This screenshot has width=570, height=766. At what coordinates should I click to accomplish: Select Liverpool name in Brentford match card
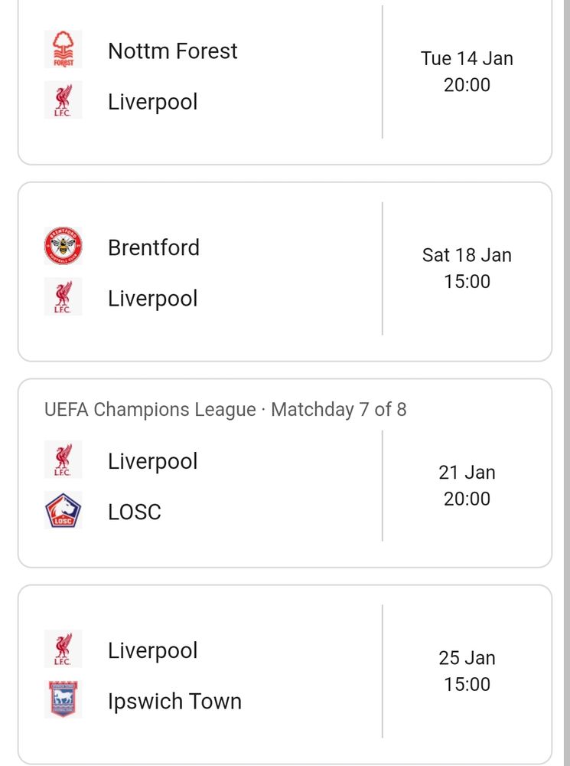point(153,299)
